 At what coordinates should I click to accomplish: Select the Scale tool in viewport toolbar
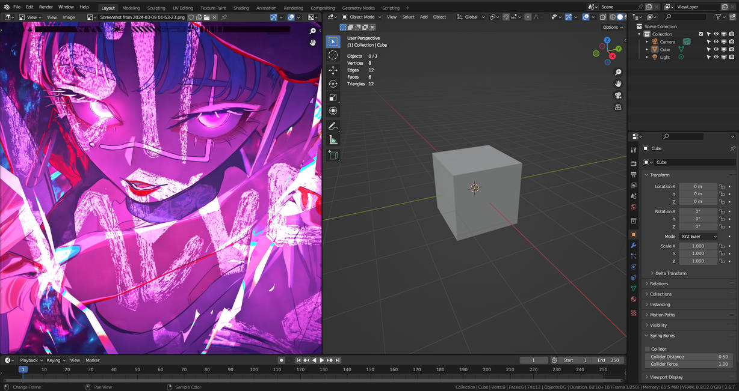pos(333,97)
